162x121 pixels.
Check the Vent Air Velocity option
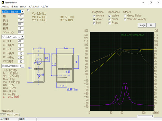point(125,19)
